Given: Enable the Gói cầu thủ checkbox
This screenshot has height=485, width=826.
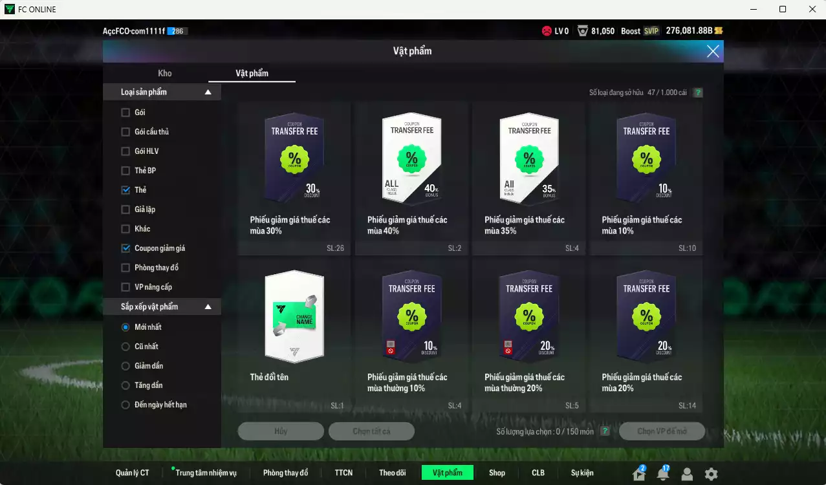Looking at the screenshot, I should 125,132.
